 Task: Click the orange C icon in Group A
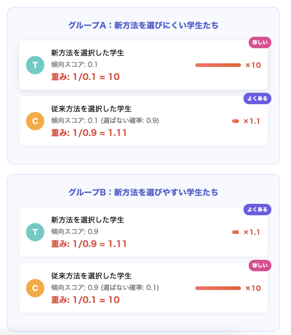tap(35, 121)
